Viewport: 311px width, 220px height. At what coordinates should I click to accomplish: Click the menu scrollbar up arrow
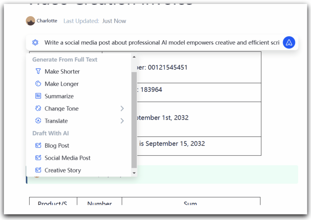(134, 57)
